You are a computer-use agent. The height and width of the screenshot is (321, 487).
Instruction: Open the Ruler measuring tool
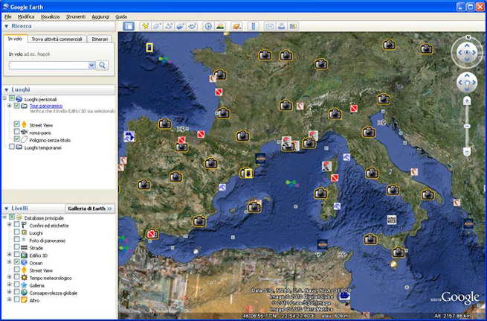(253, 26)
